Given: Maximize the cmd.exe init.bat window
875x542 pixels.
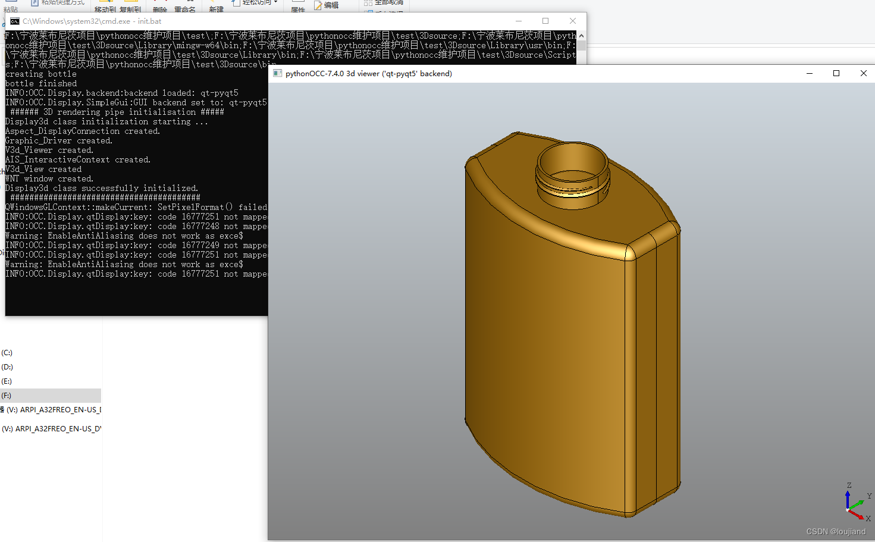Looking at the screenshot, I should click(545, 21).
